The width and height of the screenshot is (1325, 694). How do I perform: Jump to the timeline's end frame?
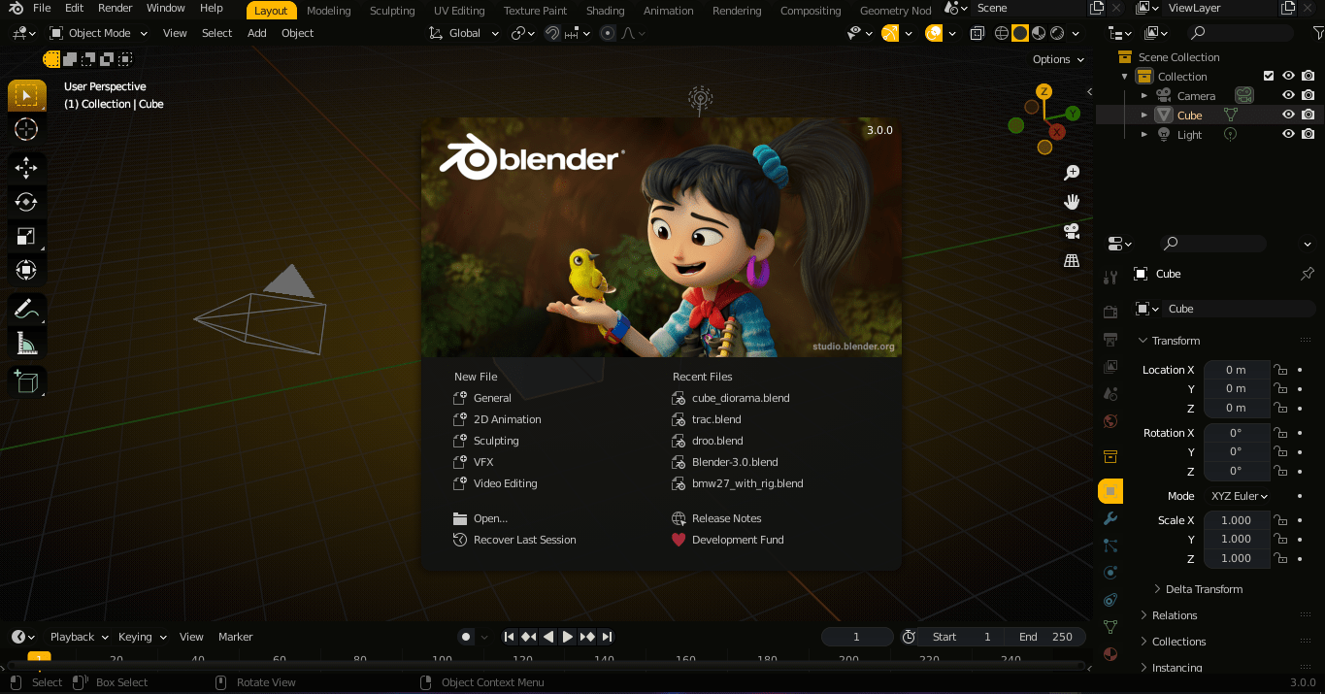607,637
